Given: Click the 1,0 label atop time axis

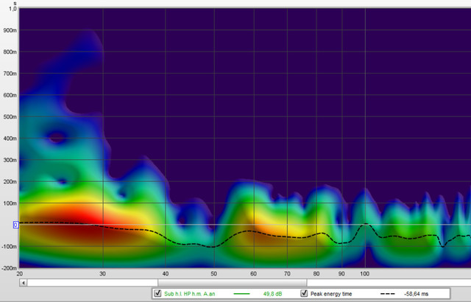Looking at the screenshot, I should (x=11, y=9).
